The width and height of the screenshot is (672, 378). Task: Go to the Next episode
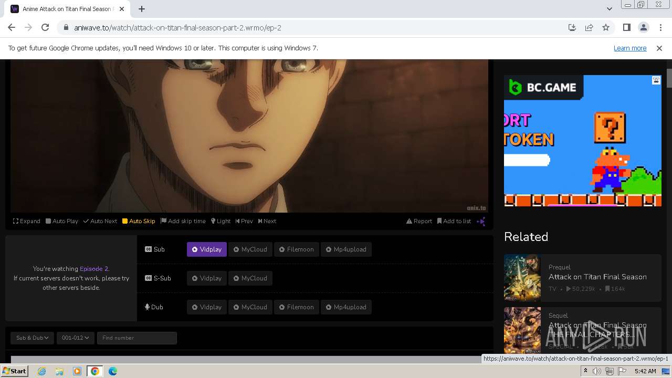tap(267, 221)
